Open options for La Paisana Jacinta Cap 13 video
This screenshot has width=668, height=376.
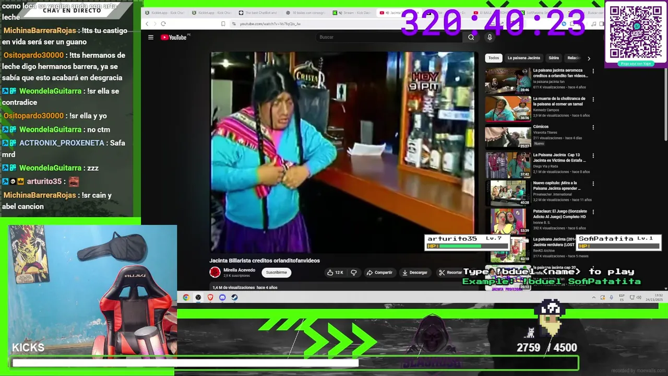pyautogui.click(x=593, y=156)
